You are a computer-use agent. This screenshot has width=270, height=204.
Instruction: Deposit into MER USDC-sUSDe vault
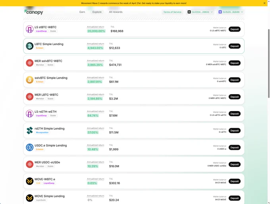pyautogui.click(x=235, y=164)
